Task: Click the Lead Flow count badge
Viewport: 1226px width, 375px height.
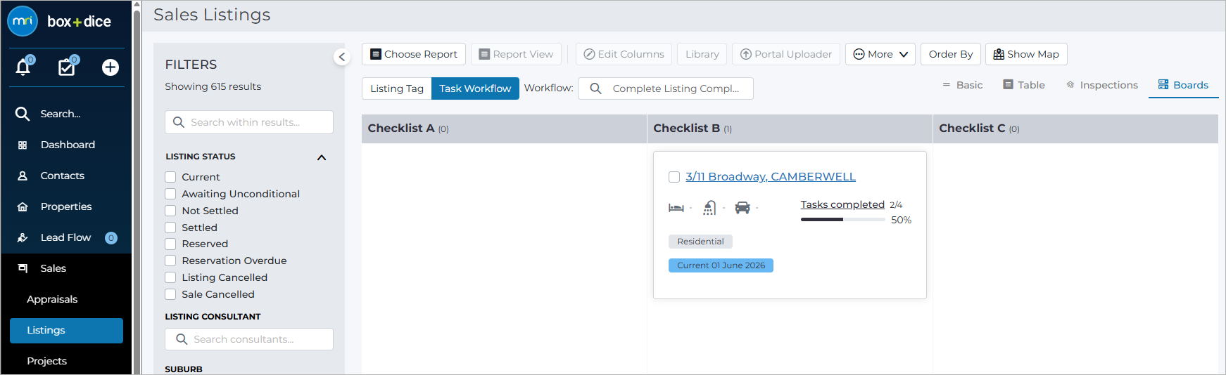Action: click(x=111, y=238)
